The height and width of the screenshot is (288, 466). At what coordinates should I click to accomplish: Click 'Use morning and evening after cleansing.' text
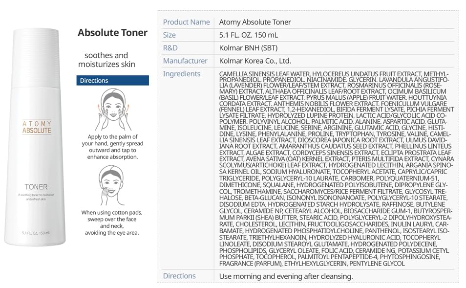286,276
